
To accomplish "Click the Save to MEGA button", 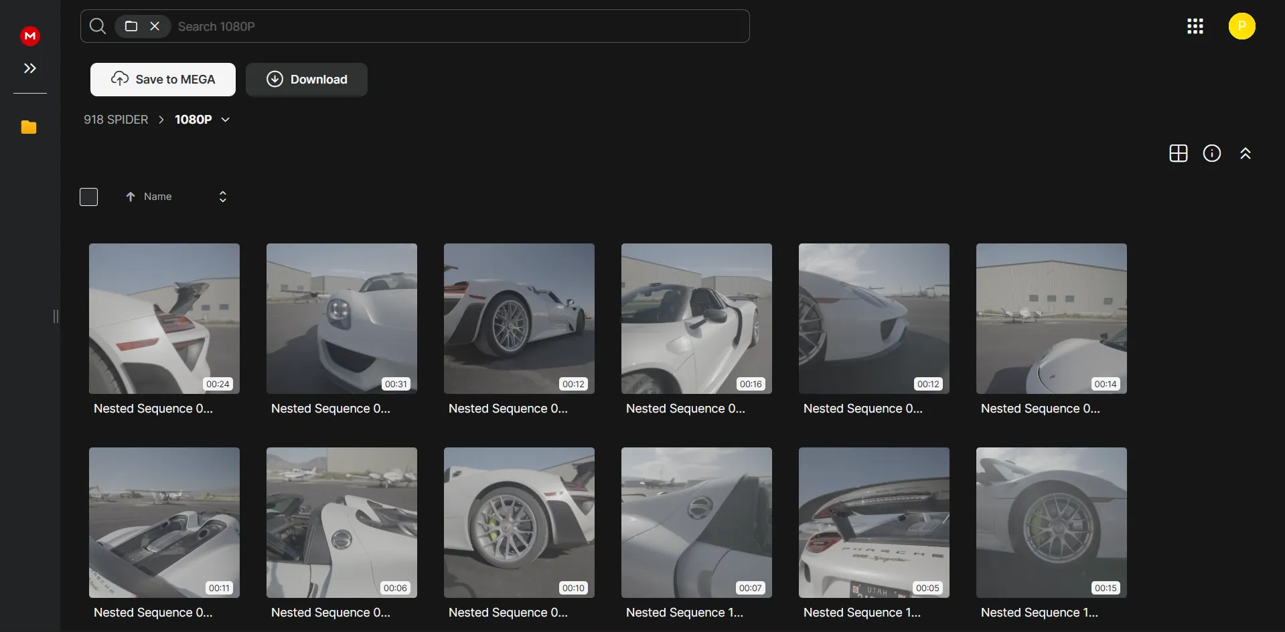I will point(162,79).
